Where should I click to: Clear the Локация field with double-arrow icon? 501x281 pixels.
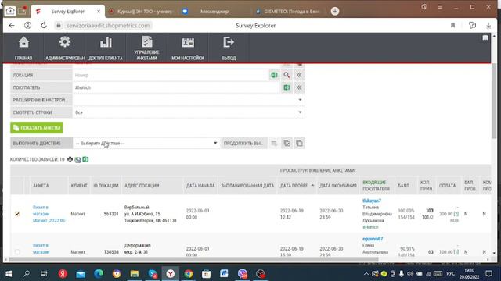coord(299,75)
